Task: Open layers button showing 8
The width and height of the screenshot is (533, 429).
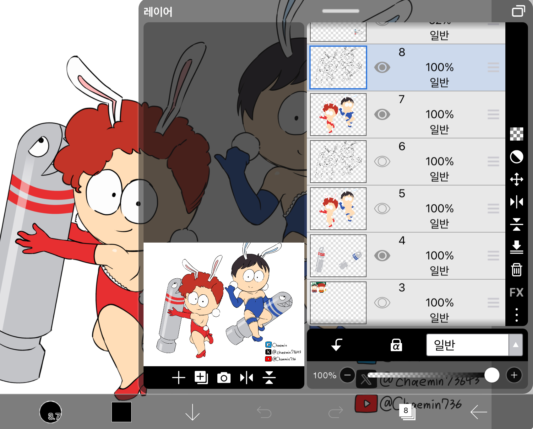Action: 407,412
